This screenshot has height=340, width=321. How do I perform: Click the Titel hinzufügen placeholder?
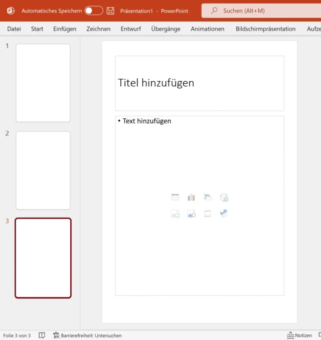point(199,83)
